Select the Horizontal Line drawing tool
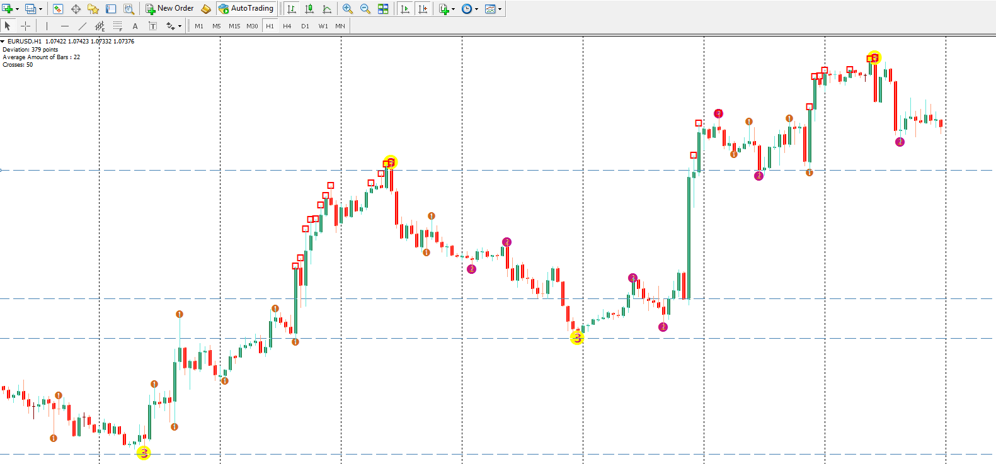 coord(64,26)
